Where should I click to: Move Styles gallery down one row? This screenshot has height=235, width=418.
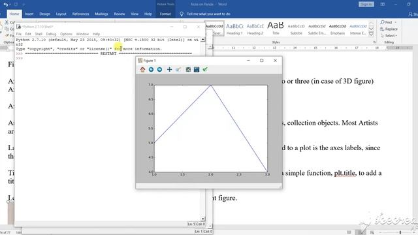(x=371, y=29)
